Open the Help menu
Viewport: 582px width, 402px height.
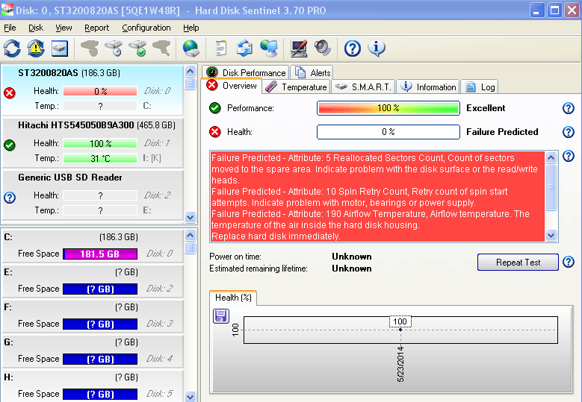pos(191,28)
